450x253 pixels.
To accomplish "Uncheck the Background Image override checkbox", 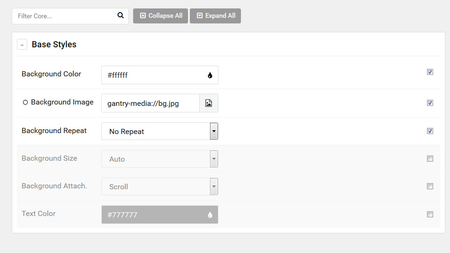I will (x=430, y=103).
